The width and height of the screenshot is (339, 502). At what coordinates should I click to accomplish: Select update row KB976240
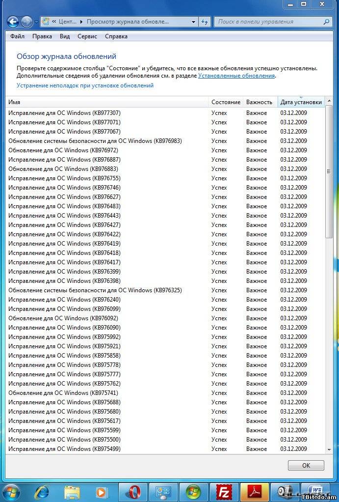165,299
